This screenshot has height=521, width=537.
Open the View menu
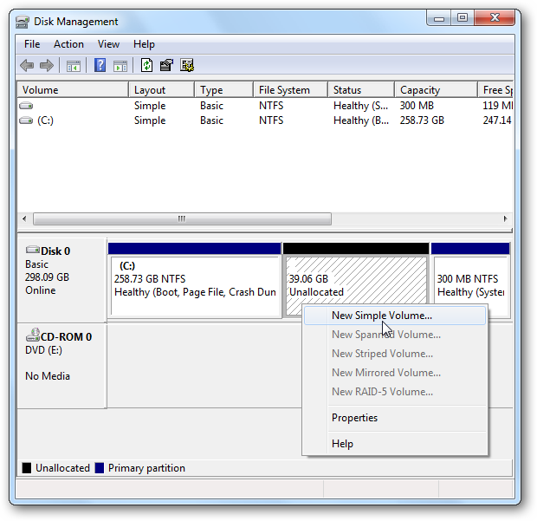point(108,44)
